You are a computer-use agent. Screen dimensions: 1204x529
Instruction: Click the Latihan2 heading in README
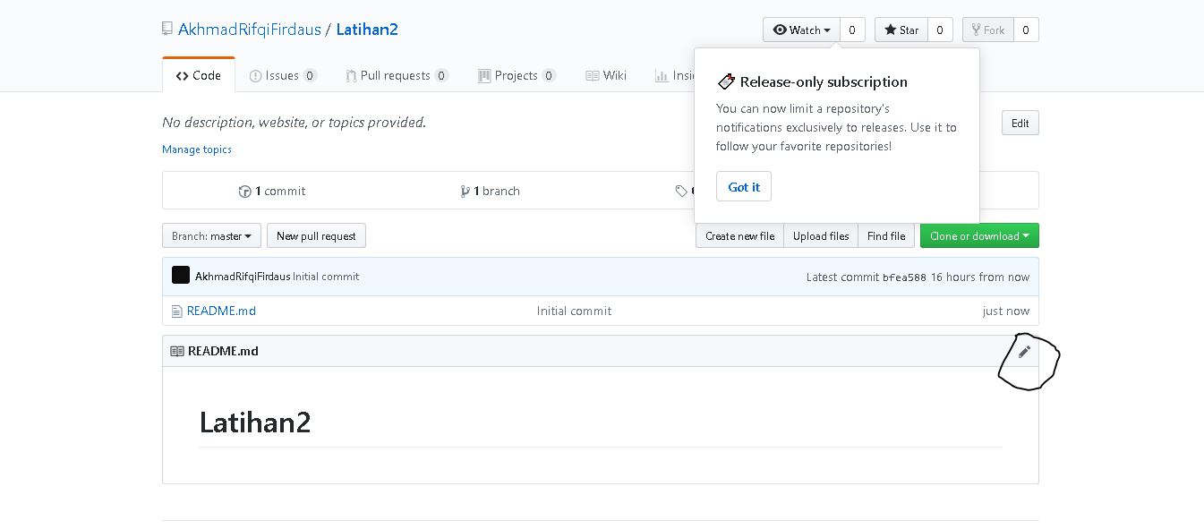[x=255, y=422]
